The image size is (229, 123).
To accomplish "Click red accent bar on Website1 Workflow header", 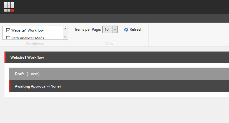I will click(5, 57).
